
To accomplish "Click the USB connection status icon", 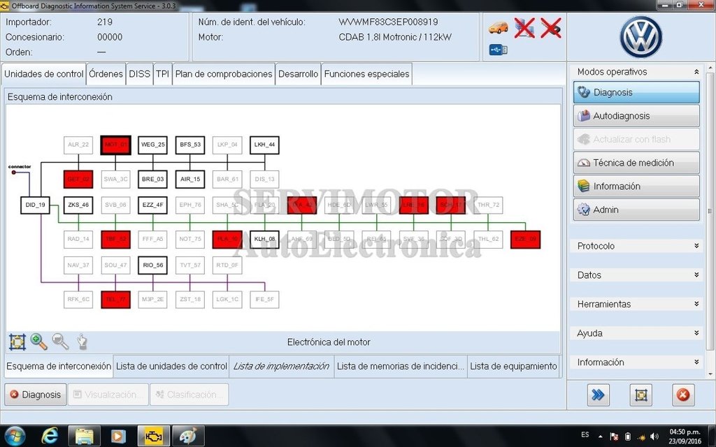I will coord(498,50).
